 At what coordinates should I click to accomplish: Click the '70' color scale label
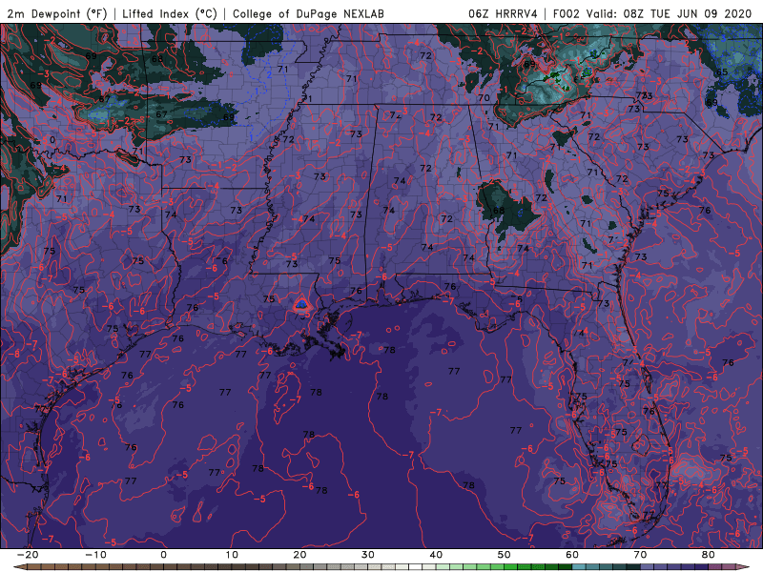click(640, 555)
